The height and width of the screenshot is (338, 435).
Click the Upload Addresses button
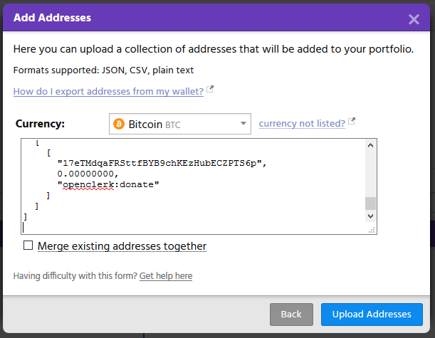coord(372,314)
